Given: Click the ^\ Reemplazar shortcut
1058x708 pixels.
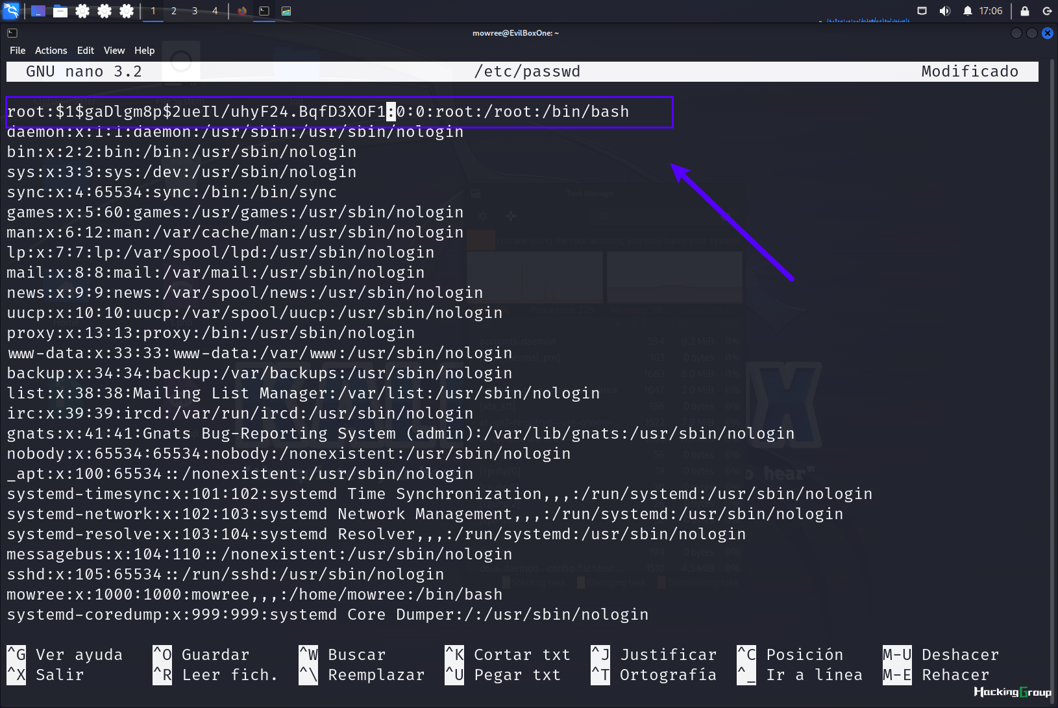Looking at the screenshot, I should [x=362, y=675].
